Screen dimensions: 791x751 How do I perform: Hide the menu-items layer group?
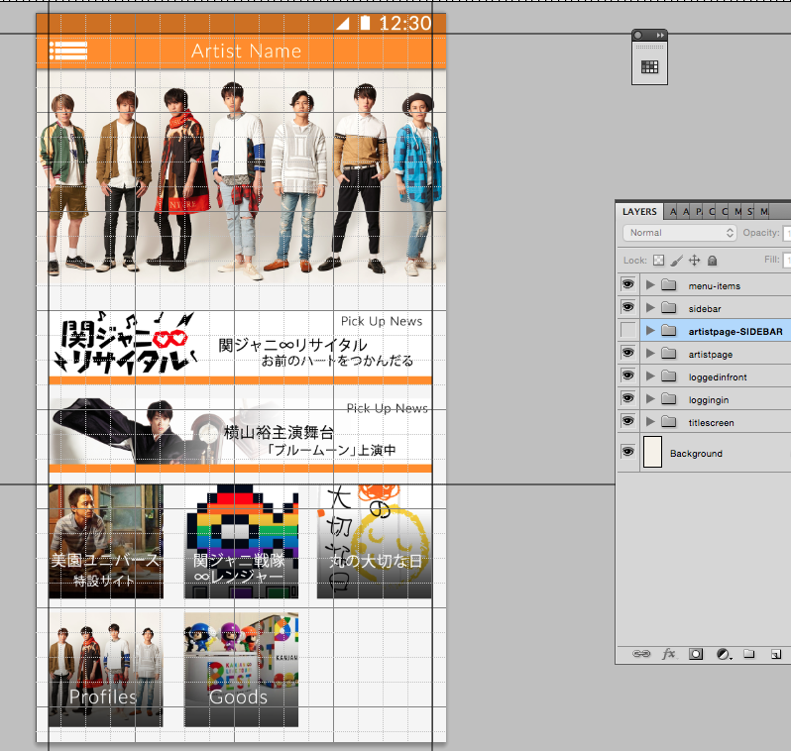(x=627, y=285)
